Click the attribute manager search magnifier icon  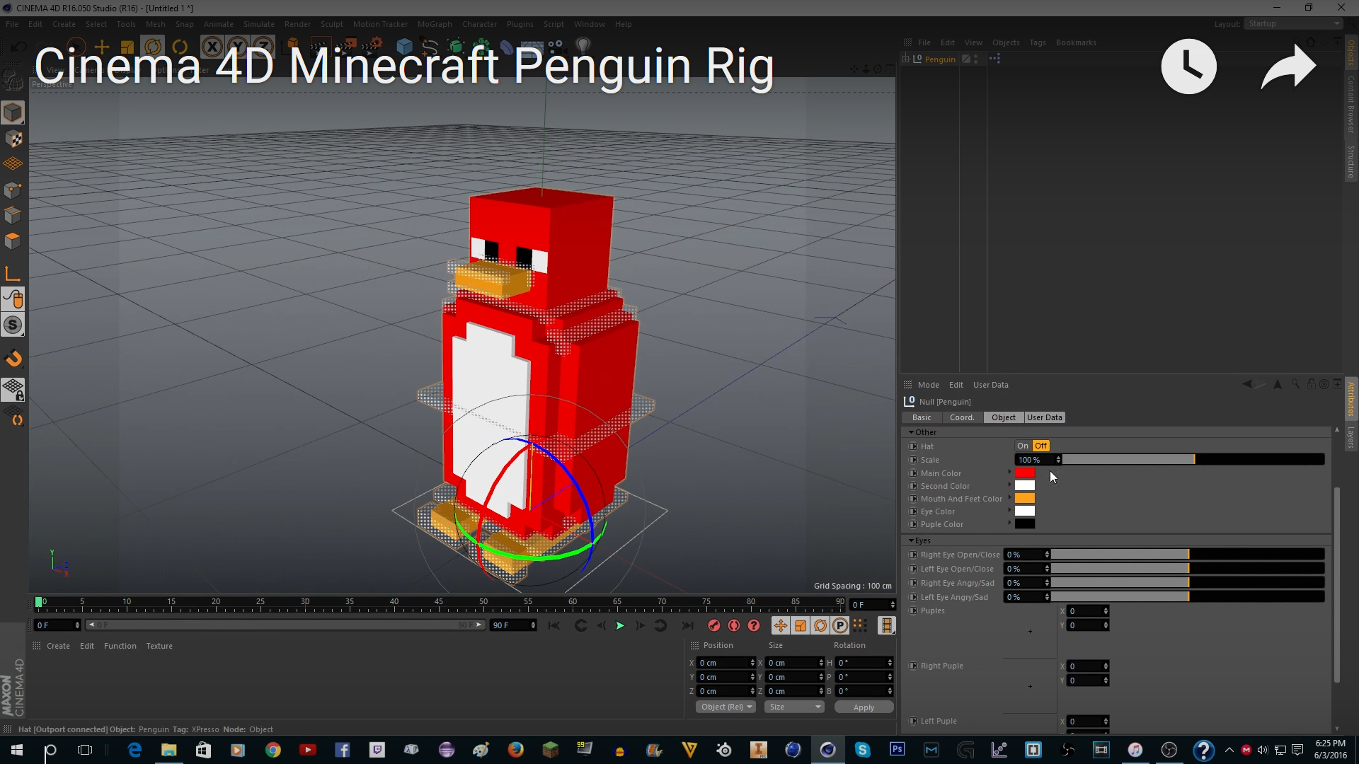tap(1295, 384)
